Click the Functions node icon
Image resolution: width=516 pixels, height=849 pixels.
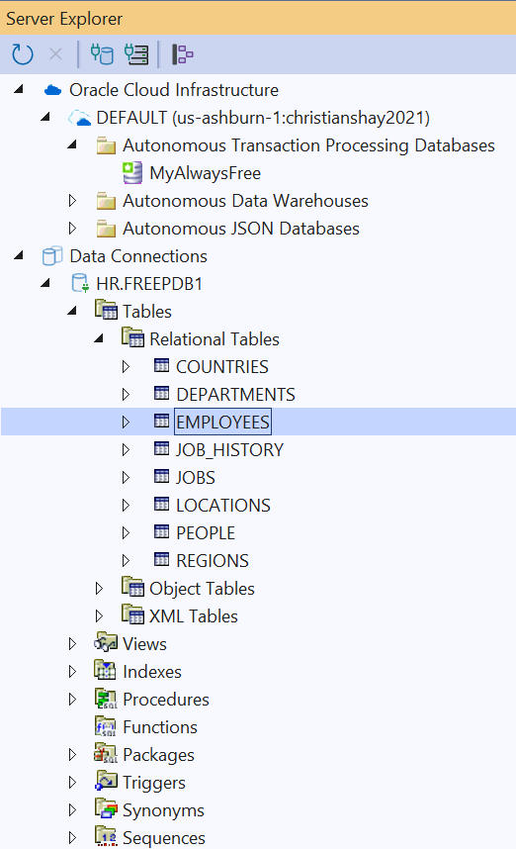pyautogui.click(x=106, y=726)
